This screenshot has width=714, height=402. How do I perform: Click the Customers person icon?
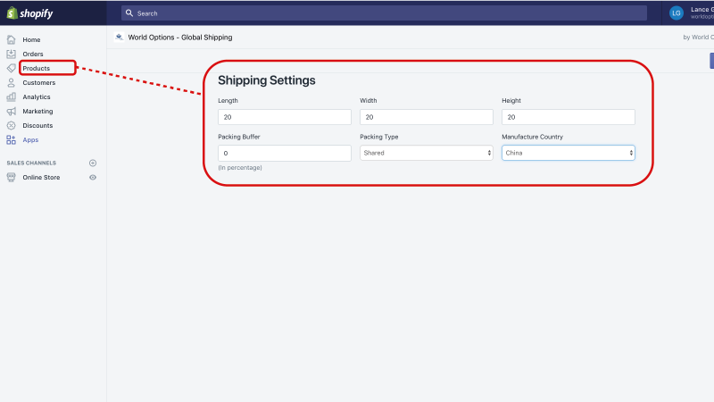(x=11, y=82)
